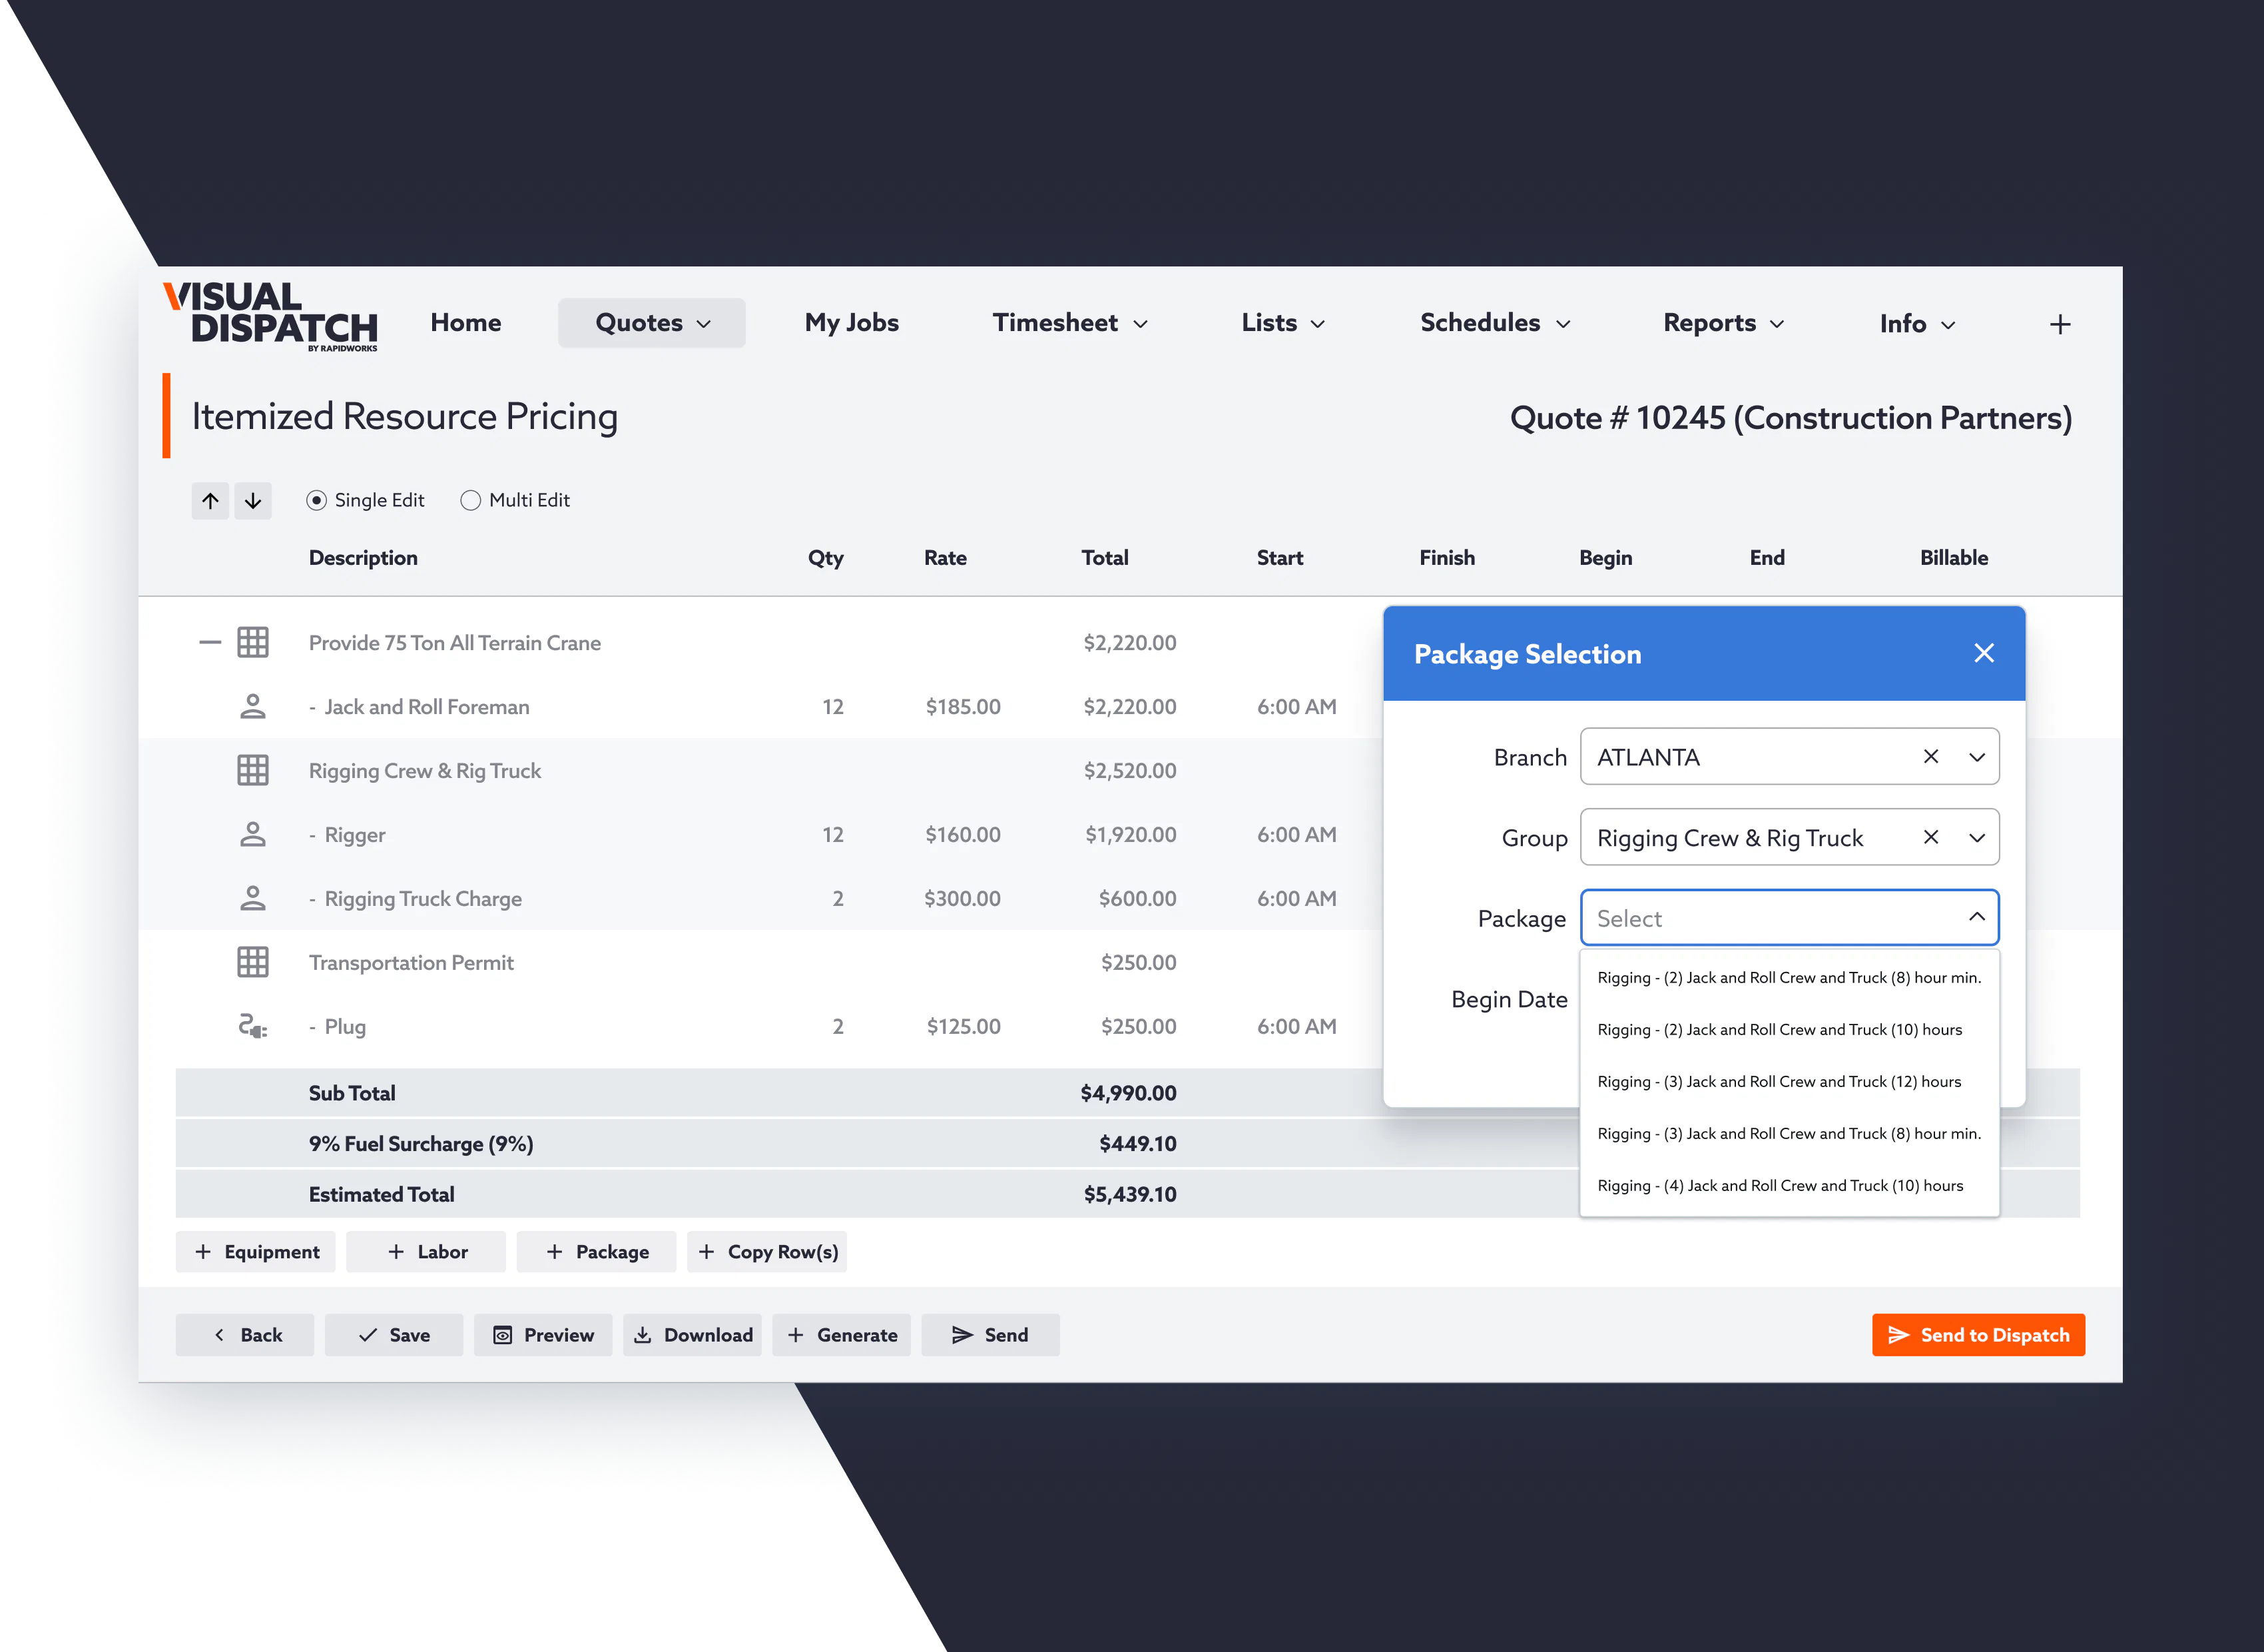This screenshot has width=2264, height=1652.
Task: Open the Group dropdown arrow
Action: point(1976,837)
